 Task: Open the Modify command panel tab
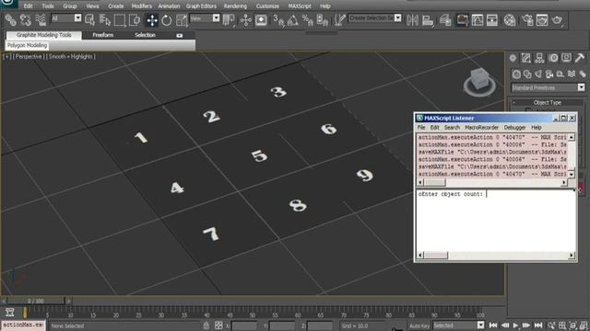click(x=526, y=58)
